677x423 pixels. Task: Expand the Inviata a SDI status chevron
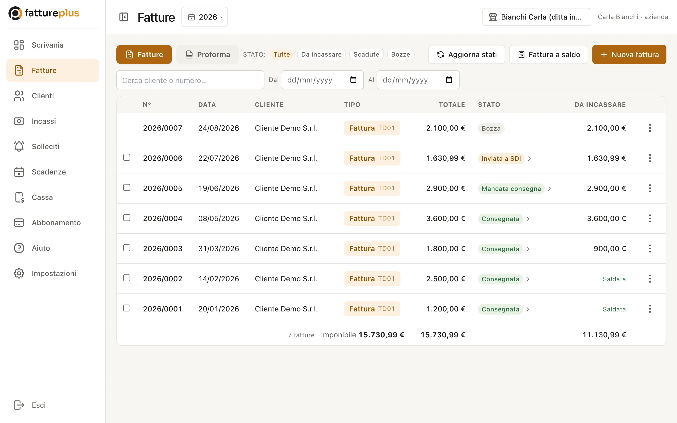[x=529, y=159]
